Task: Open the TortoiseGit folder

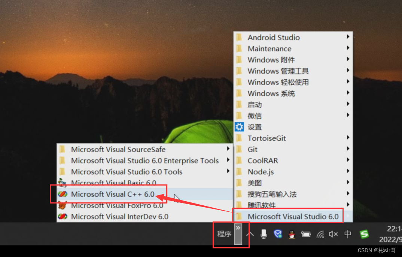Action: click(x=293, y=138)
